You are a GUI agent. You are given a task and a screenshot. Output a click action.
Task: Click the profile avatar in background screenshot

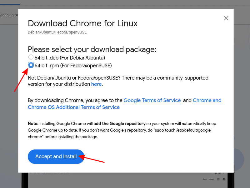pos(224,179)
